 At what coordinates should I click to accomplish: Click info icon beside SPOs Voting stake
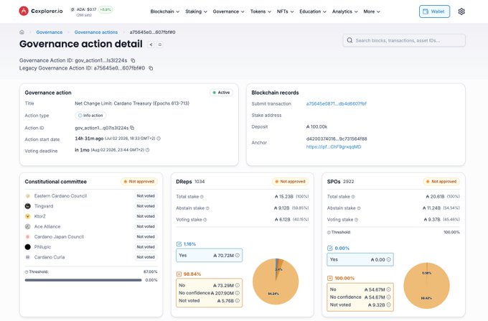click(x=356, y=220)
